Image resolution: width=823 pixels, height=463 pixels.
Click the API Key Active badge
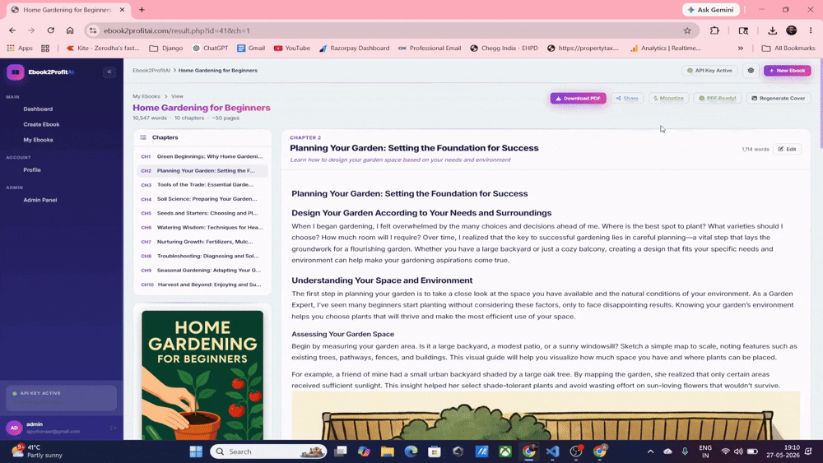pyautogui.click(x=709, y=70)
